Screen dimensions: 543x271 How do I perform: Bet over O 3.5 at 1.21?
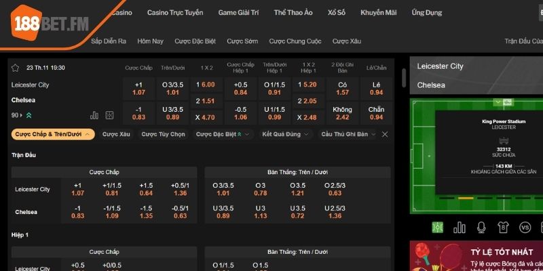[297, 190]
